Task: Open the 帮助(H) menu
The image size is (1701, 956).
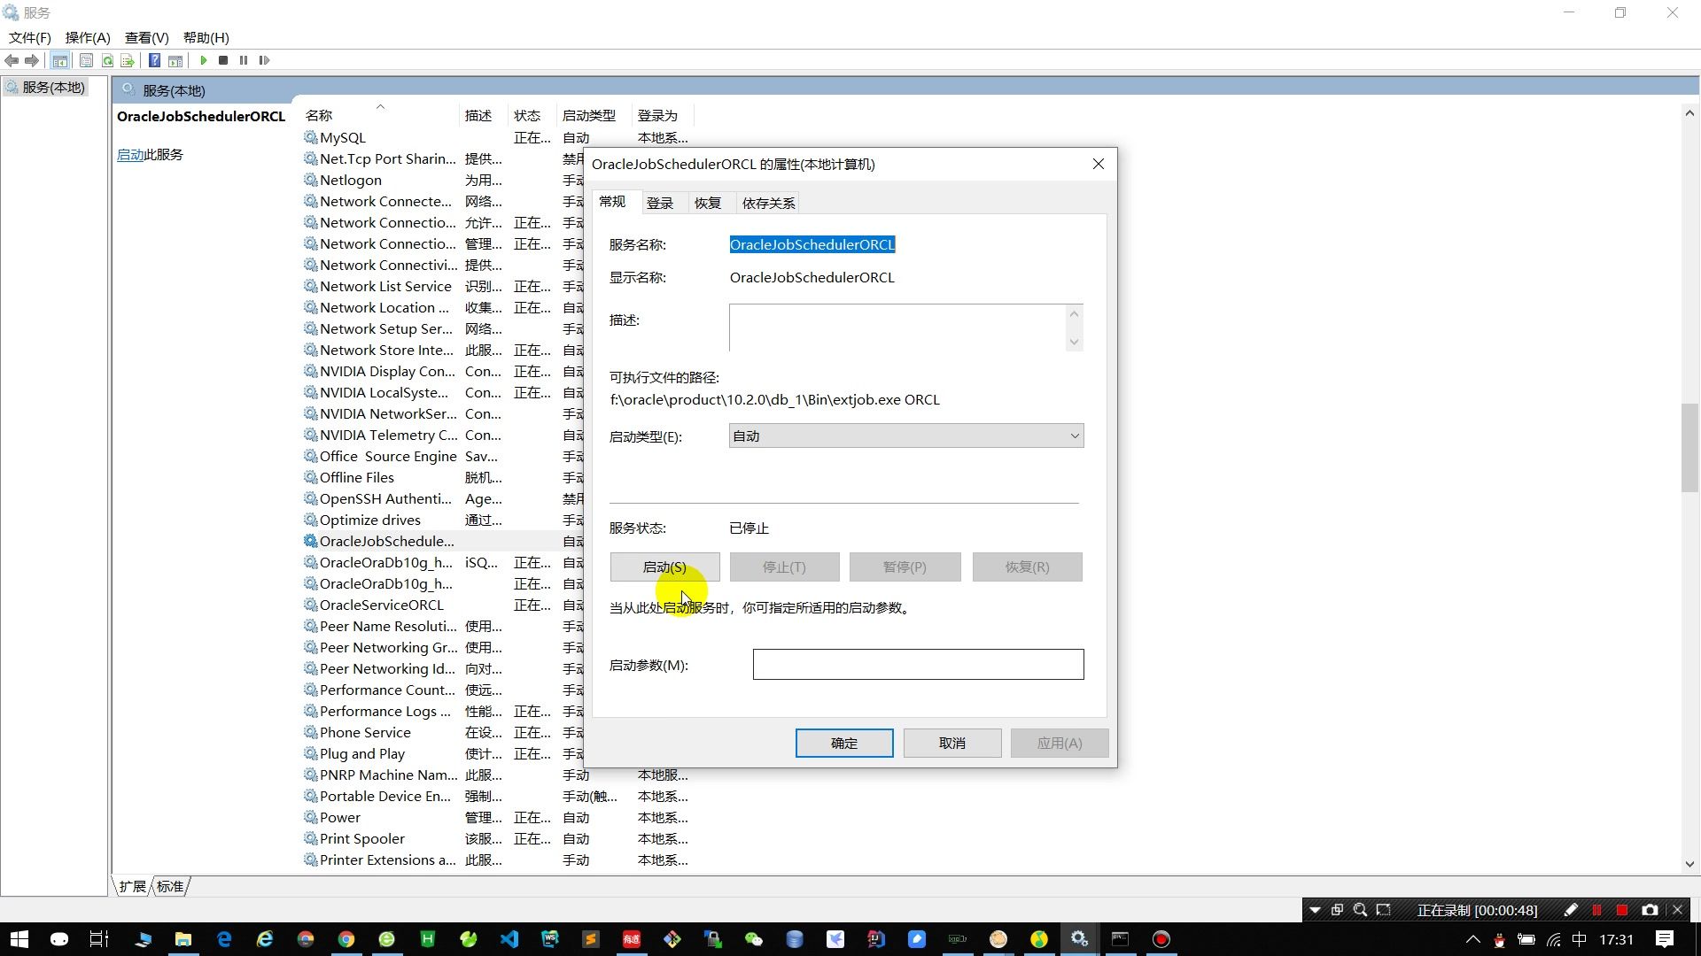Action: [206, 37]
